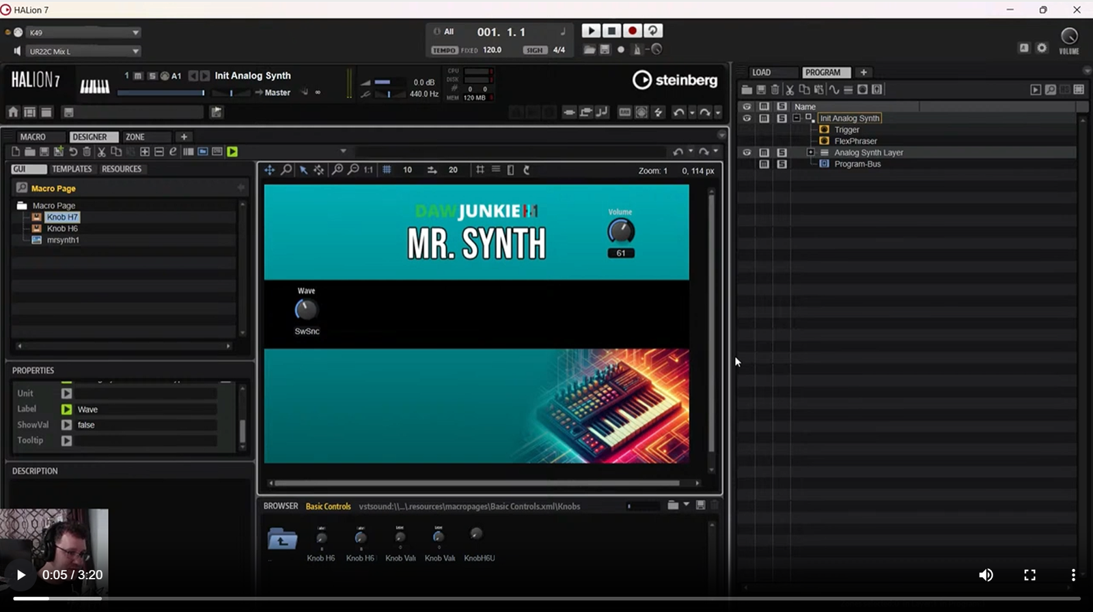This screenshot has height=612, width=1093.
Task: Add a new tab beside PROGRAM
Action: 863,72
